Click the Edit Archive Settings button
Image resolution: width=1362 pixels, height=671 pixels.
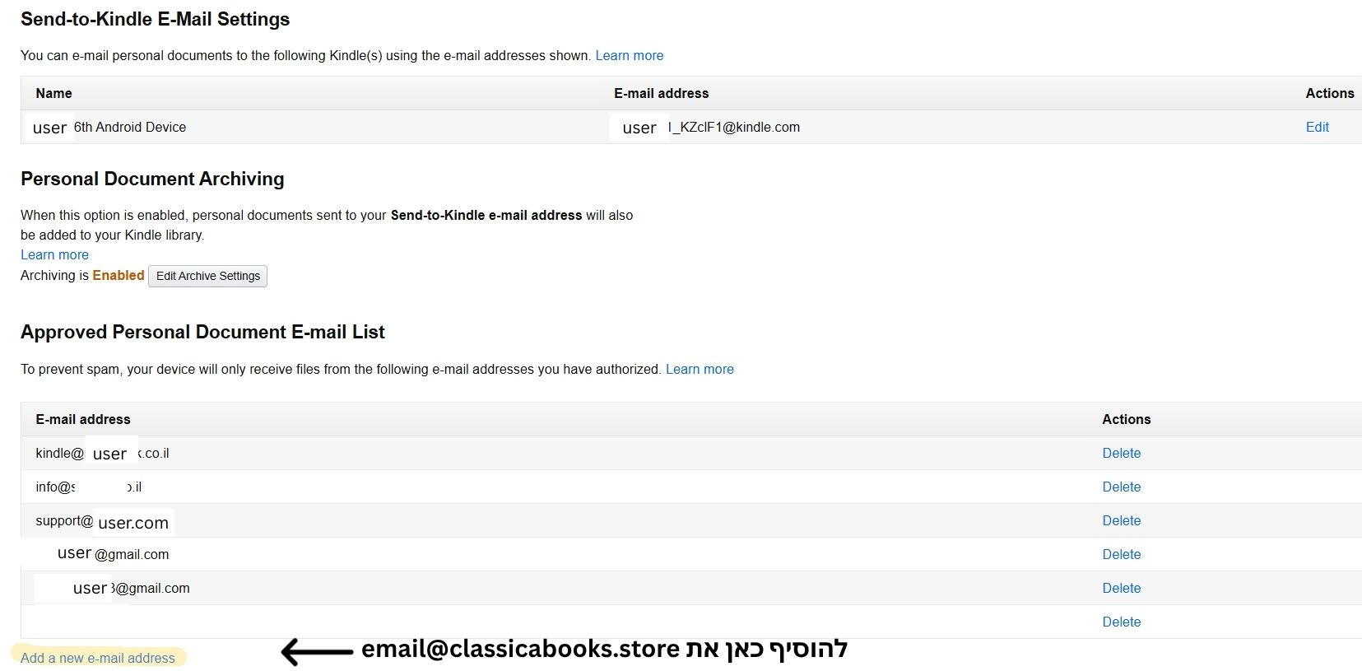207,276
